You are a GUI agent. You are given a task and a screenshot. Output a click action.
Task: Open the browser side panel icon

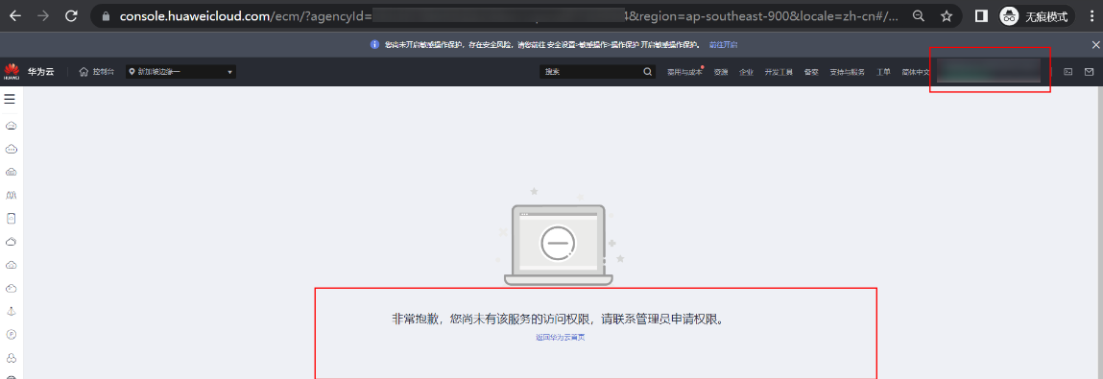pos(982,15)
